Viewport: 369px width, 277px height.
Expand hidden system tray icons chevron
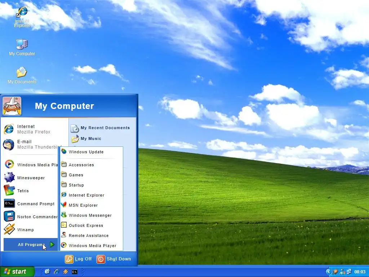tap(329, 272)
